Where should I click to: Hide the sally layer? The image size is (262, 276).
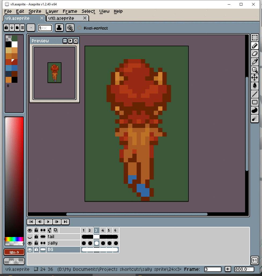30,243
